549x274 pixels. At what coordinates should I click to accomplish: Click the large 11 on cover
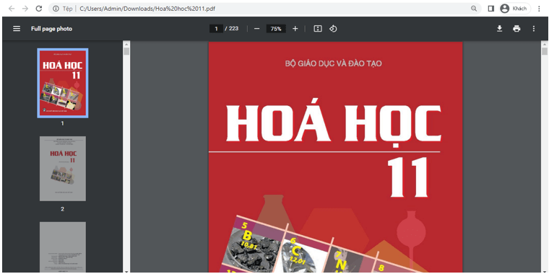[408, 178]
